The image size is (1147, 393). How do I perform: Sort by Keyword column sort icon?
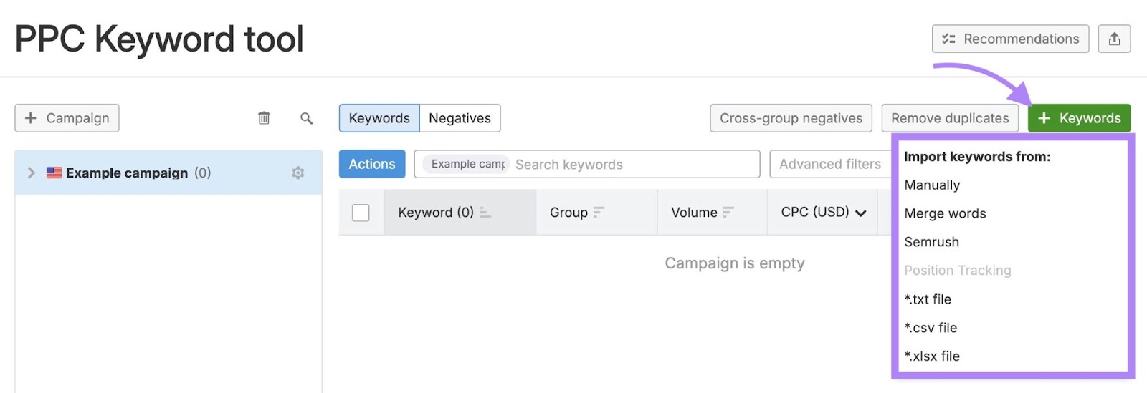485,213
